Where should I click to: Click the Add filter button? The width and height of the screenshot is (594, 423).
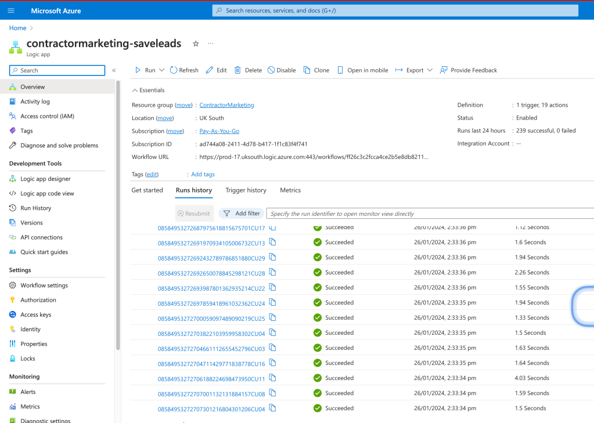242,214
